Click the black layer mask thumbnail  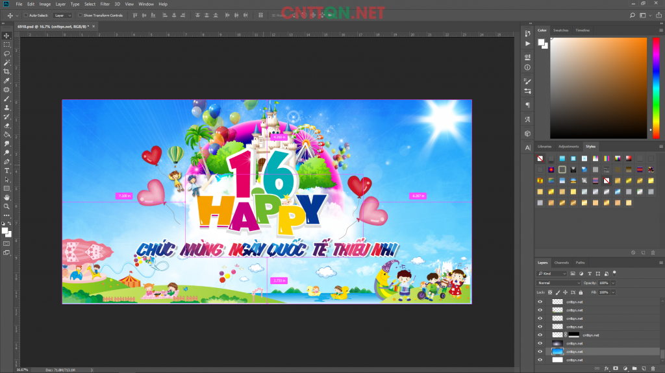click(x=574, y=335)
